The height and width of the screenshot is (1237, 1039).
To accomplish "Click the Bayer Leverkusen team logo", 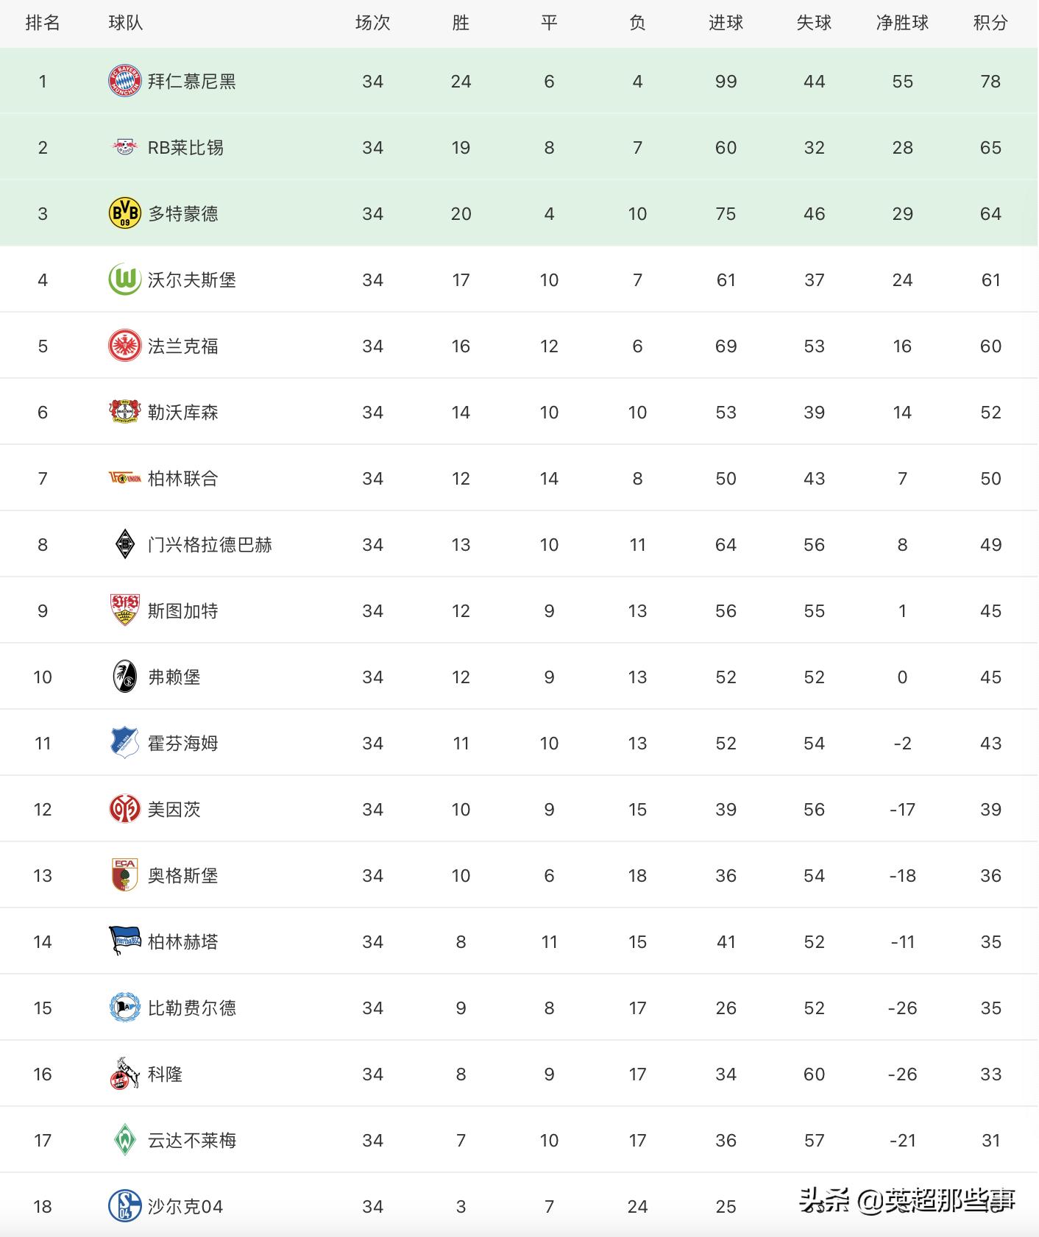I will pos(124,412).
